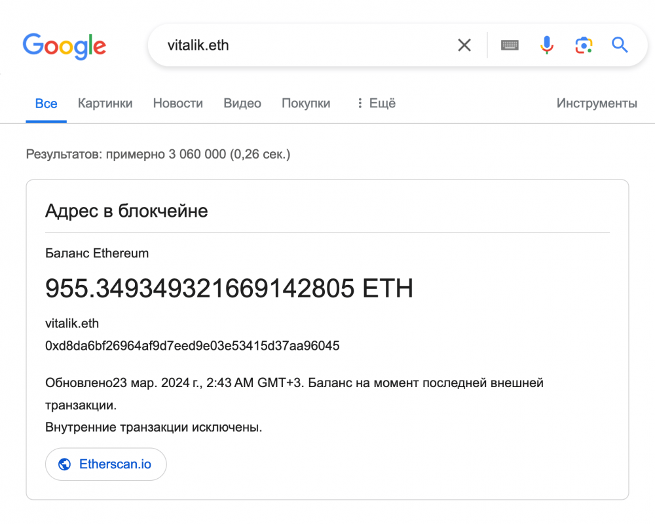The width and height of the screenshot is (655, 524).
Task: Click the 955.349 ETH balance value
Action: point(229,288)
